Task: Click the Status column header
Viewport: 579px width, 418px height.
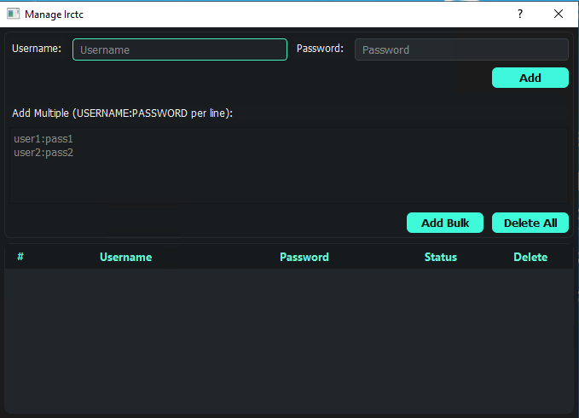Action: [441, 257]
